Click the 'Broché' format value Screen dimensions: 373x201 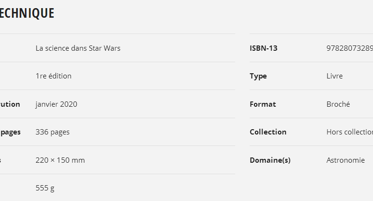pyautogui.click(x=338, y=104)
